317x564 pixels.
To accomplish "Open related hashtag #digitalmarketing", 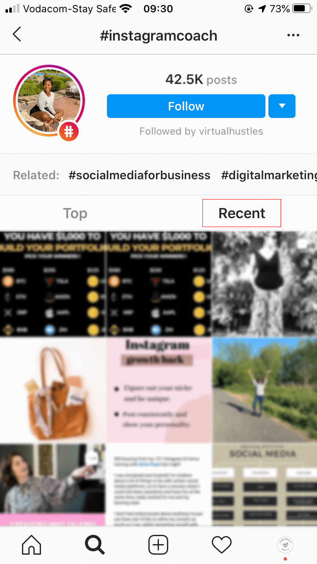I will click(x=269, y=175).
